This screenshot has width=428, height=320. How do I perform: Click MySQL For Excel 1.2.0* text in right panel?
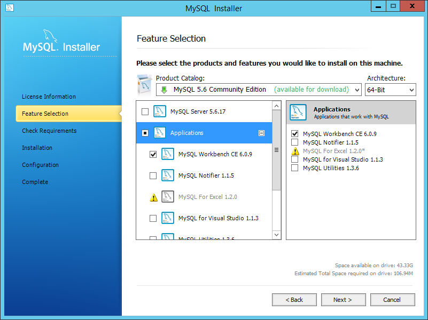pos(334,151)
